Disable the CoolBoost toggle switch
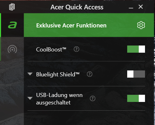 136,49
